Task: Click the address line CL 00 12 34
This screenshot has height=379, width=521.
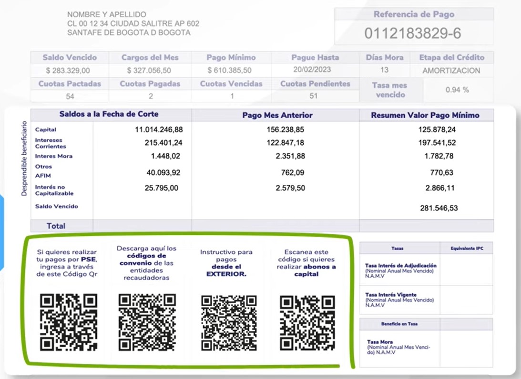Action: [x=133, y=23]
